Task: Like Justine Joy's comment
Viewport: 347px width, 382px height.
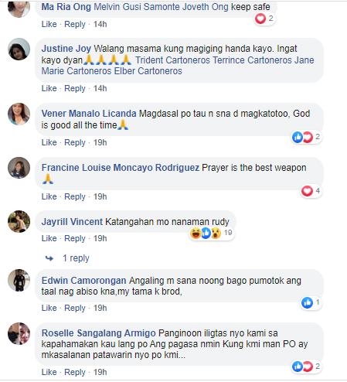Action: point(49,88)
